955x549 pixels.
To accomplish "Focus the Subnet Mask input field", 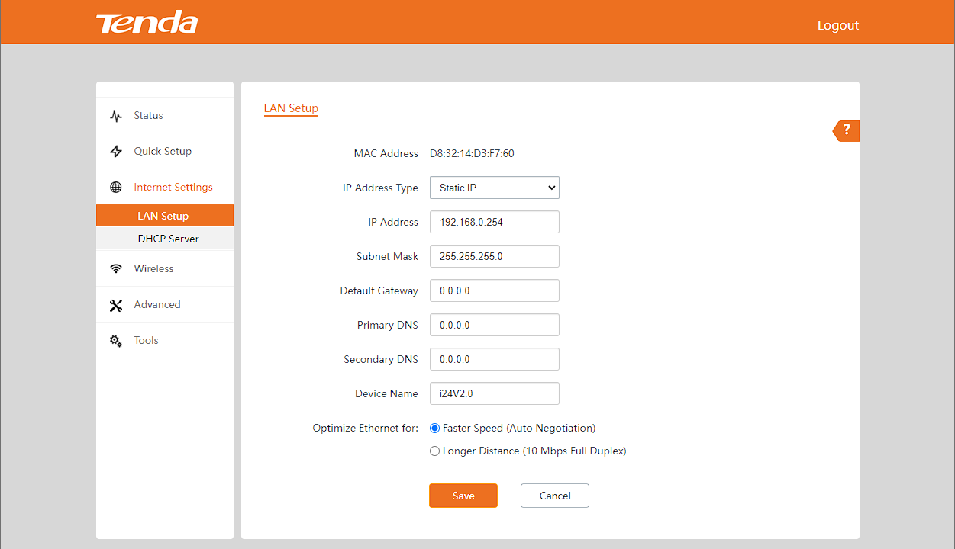I will tap(495, 256).
